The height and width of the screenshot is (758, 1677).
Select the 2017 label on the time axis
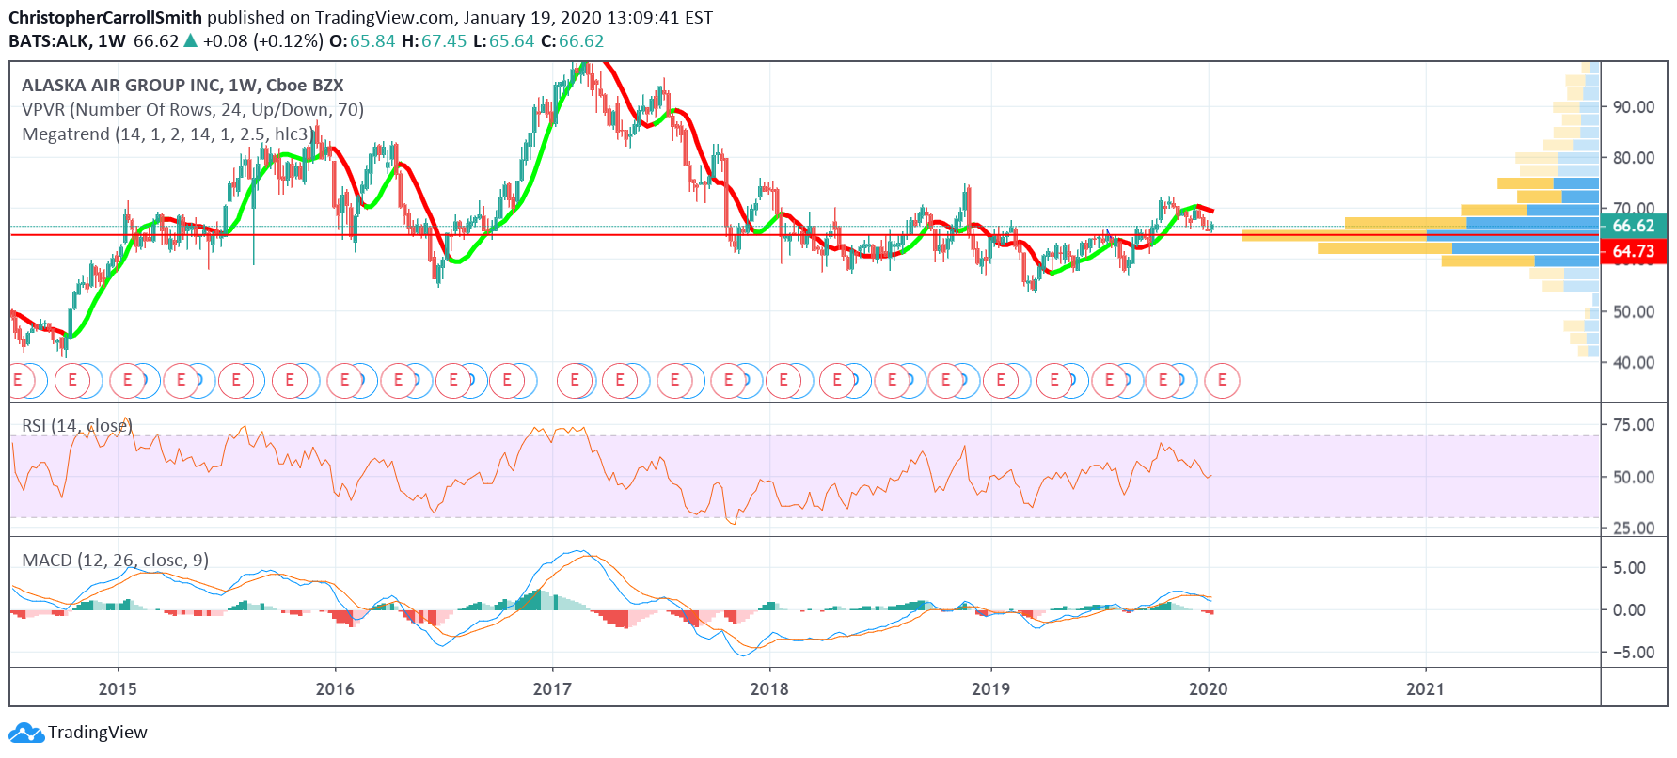pos(552,689)
